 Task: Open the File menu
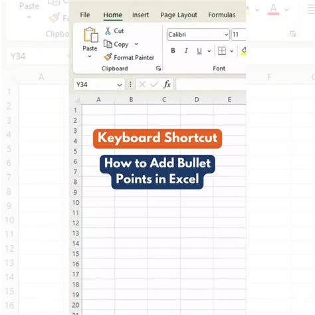[x=85, y=15]
